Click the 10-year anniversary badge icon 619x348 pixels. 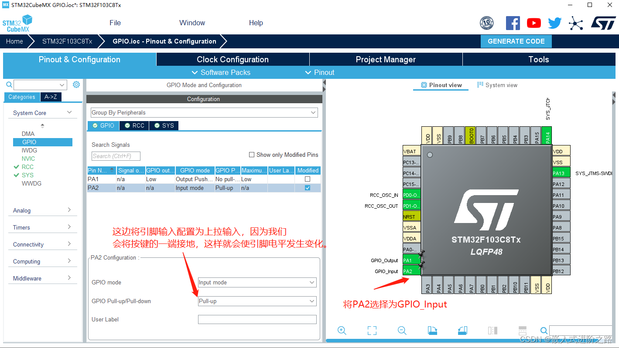(x=487, y=23)
